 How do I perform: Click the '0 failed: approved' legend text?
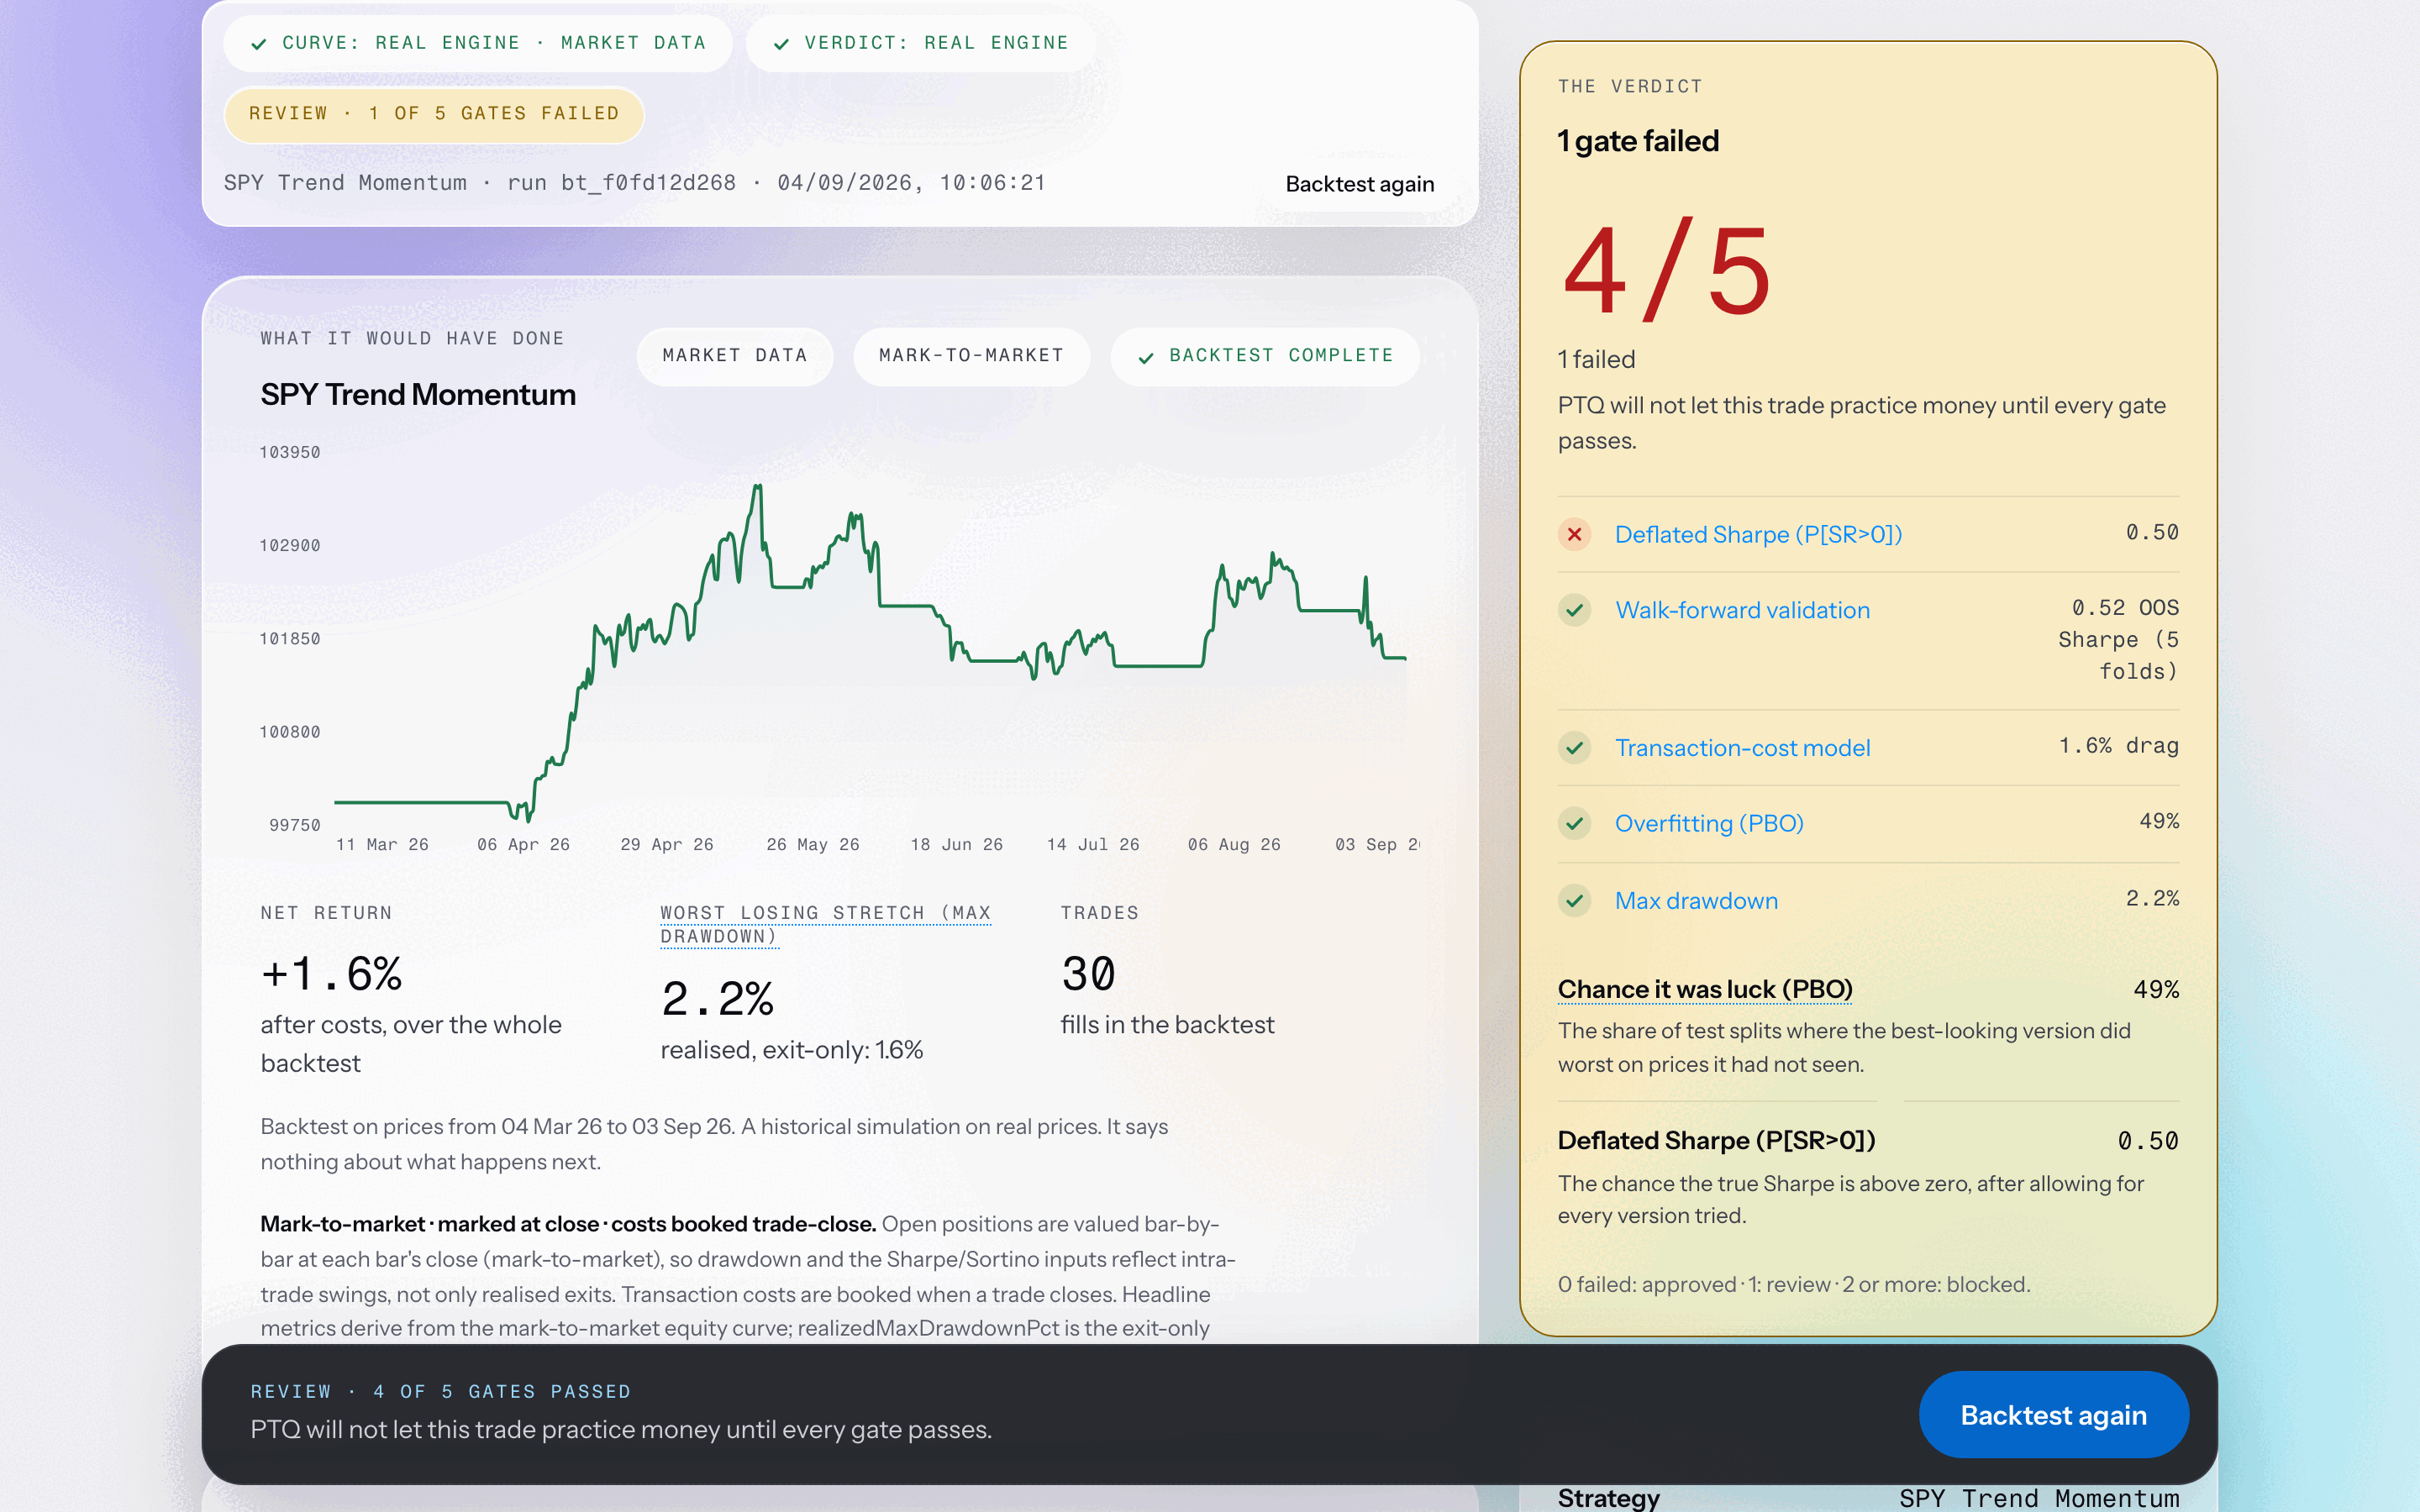(1647, 1284)
